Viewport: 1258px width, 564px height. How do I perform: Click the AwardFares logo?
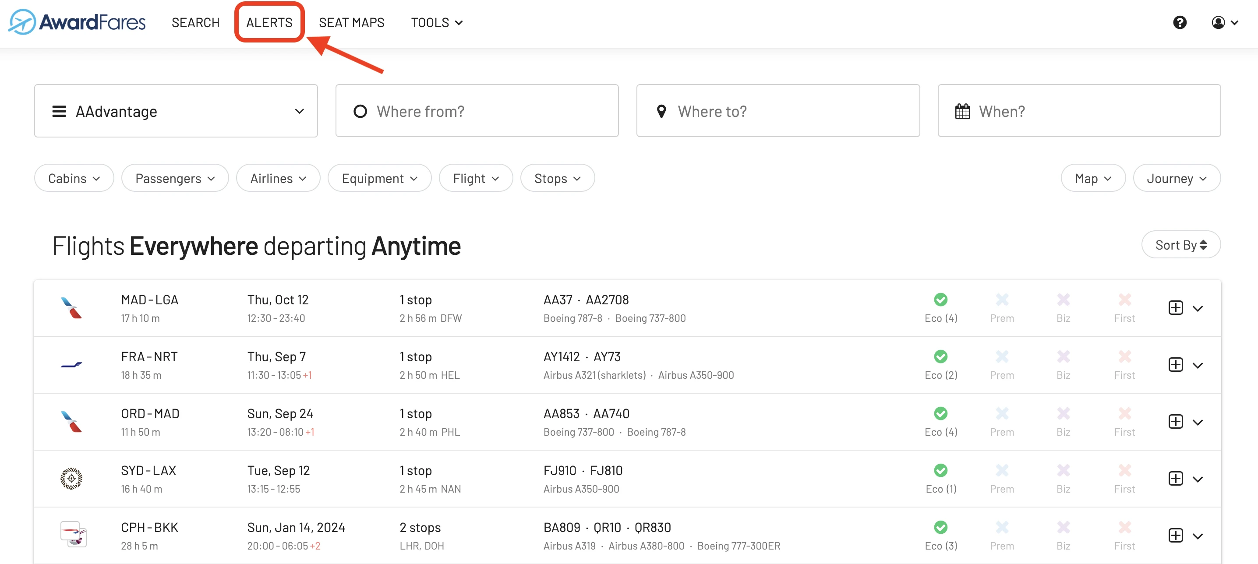click(77, 22)
